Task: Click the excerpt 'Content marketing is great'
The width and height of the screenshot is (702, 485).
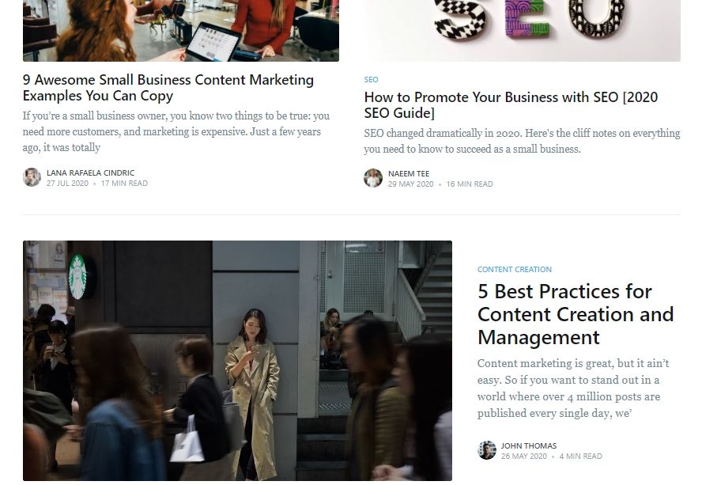Action: coord(573,388)
